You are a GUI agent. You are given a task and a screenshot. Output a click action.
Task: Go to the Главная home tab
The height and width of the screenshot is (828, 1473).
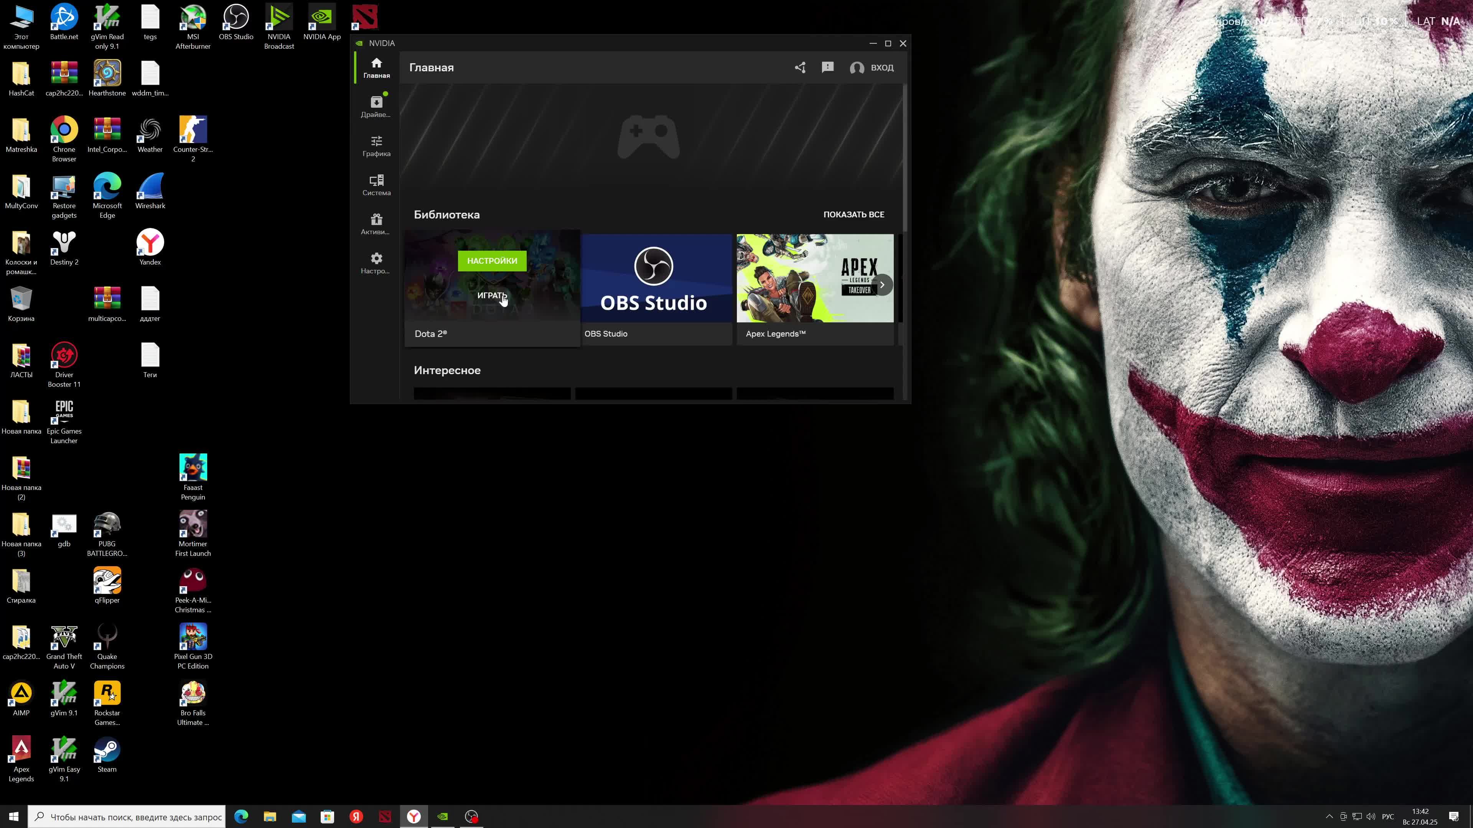coord(376,67)
